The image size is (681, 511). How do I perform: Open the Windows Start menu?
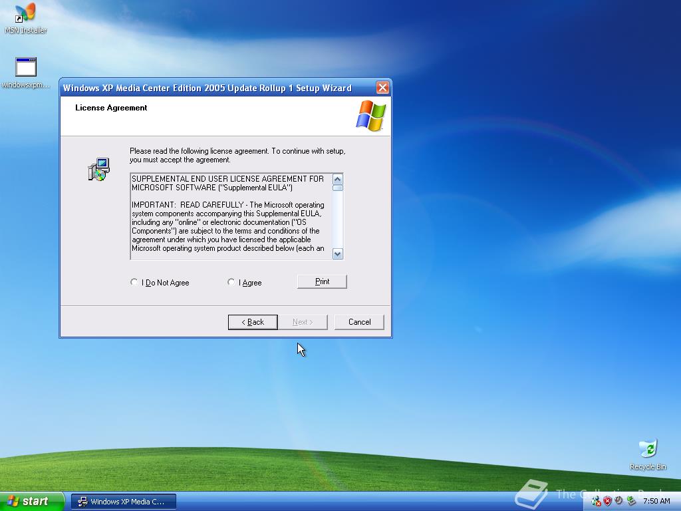click(31, 501)
